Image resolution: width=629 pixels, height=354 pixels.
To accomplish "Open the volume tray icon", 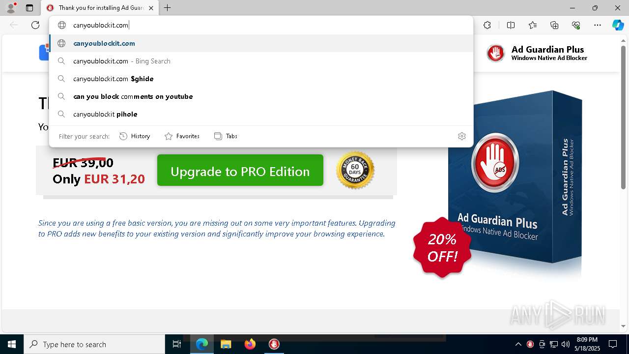I will pyautogui.click(x=566, y=344).
